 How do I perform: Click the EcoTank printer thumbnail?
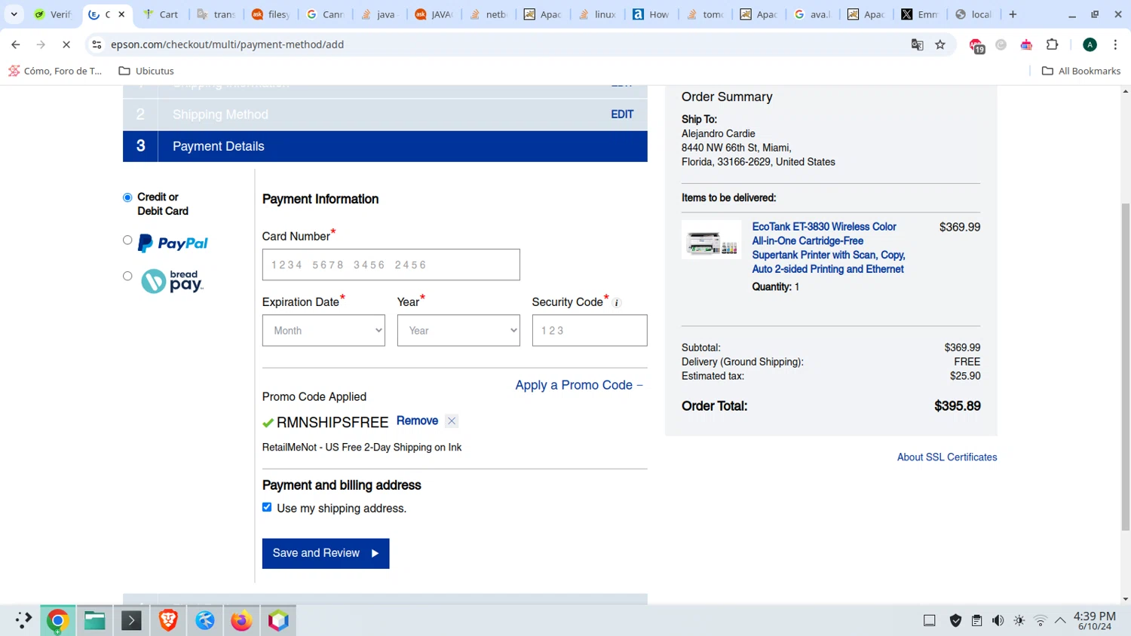pyautogui.click(x=711, y=240)
